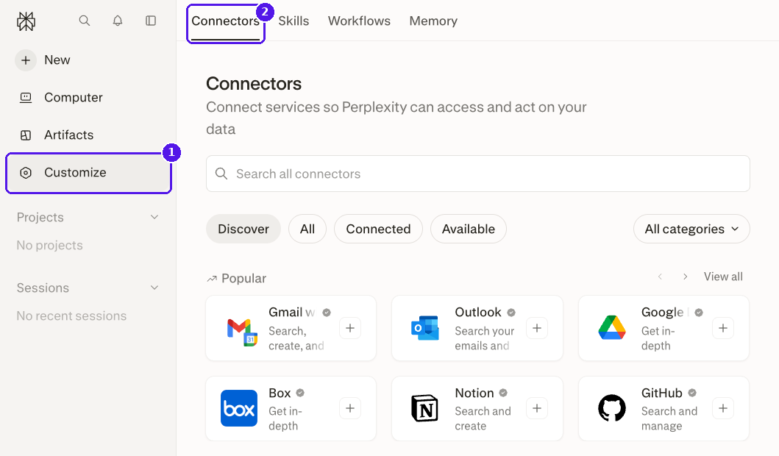779x456 pixels.
Task: Click the Gmail logo icon
Action: [x=242, y=332]
